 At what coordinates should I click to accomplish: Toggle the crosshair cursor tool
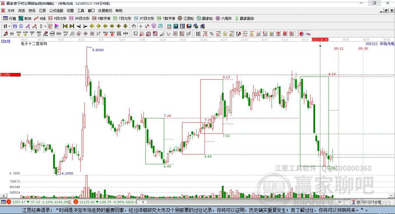click(140, 26)
